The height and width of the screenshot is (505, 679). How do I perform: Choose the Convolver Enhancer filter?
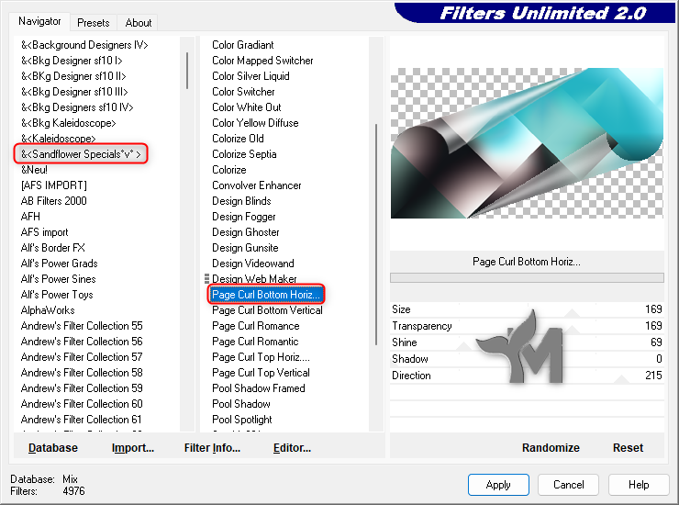click(x=256, y=185)
